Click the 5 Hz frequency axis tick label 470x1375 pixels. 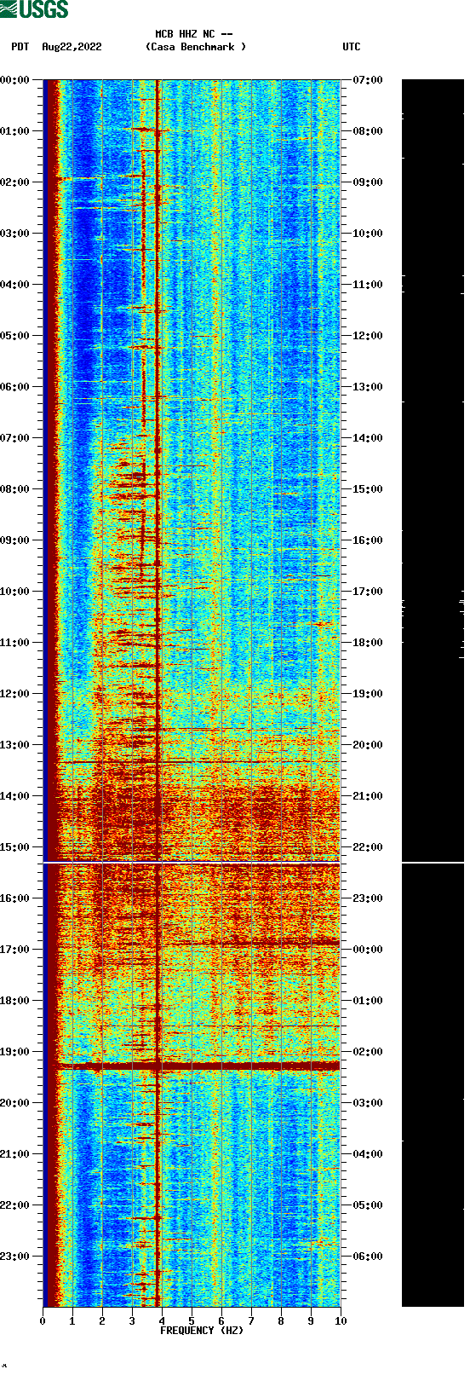coord(192,1321)
